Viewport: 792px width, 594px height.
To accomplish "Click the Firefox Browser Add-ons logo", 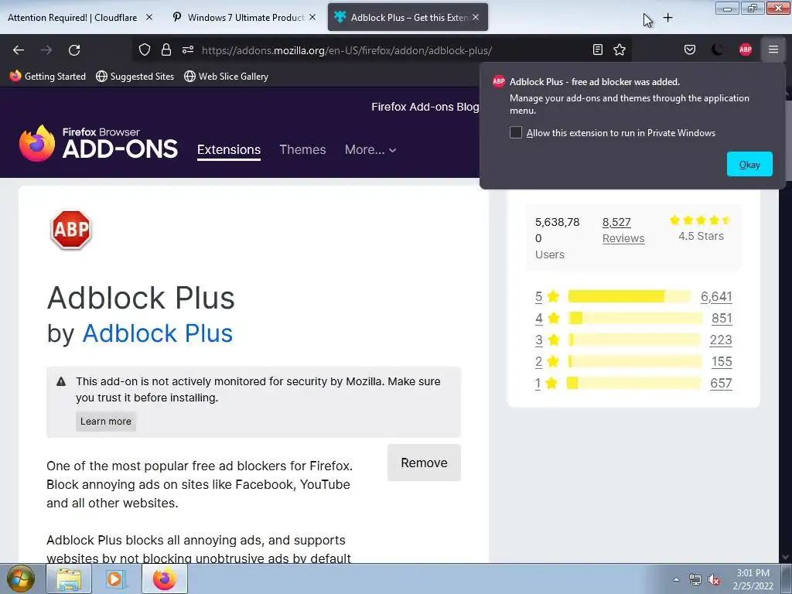I will click(98, 143).
